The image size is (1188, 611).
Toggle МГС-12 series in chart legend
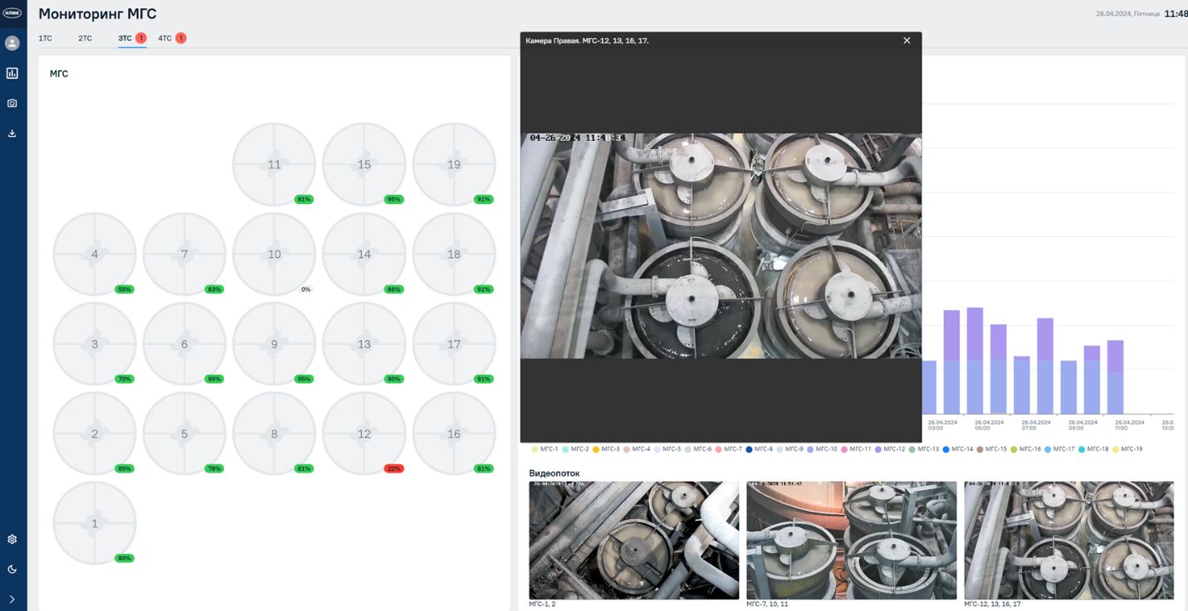tap(891, 449)
